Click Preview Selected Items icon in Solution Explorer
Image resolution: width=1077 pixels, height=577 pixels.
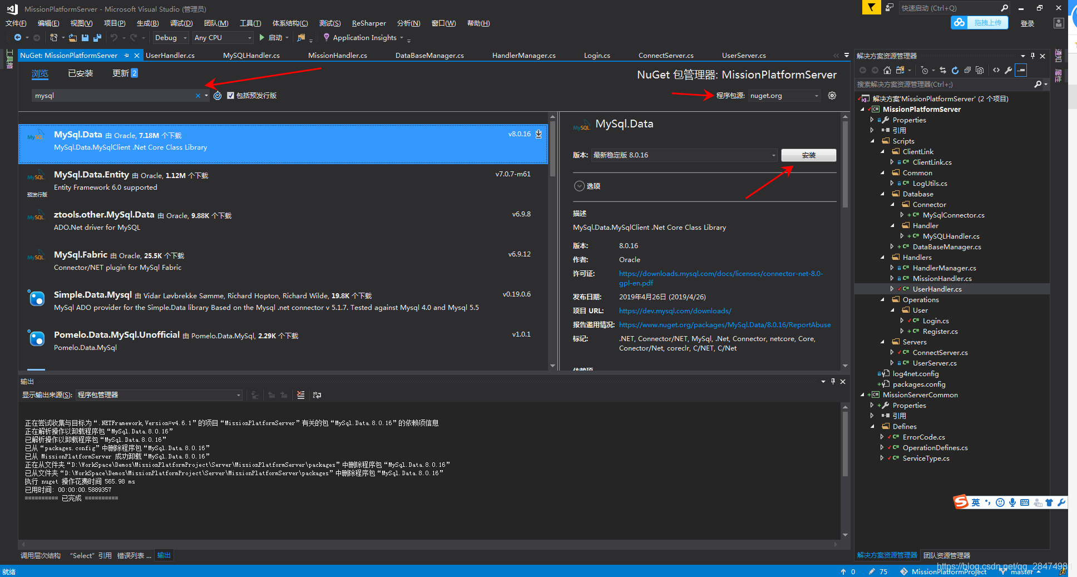pyautogui.click(x=1021, y=70)
